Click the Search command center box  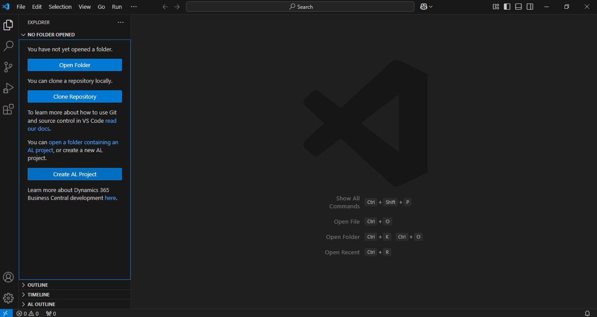(300, 7)
